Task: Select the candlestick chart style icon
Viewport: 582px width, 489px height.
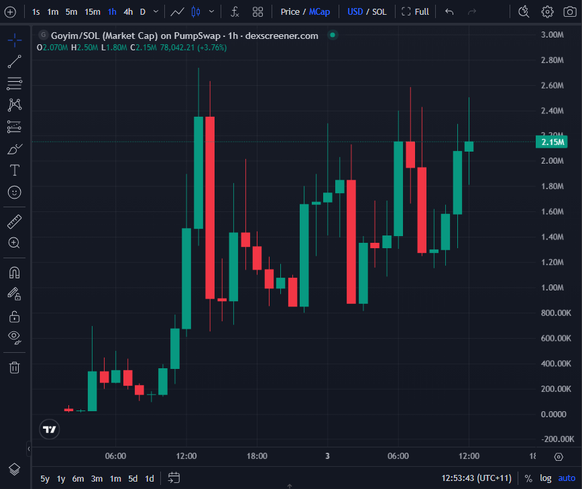Action: point(196,12)
